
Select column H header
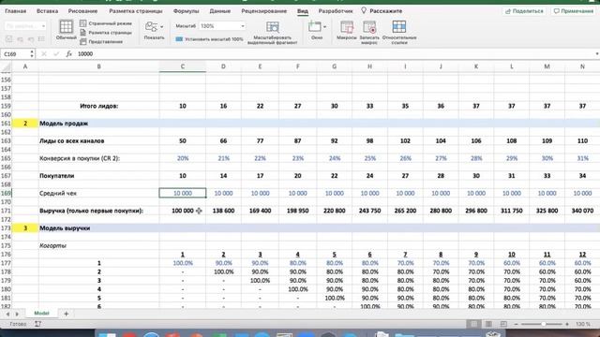pos(369,66)
